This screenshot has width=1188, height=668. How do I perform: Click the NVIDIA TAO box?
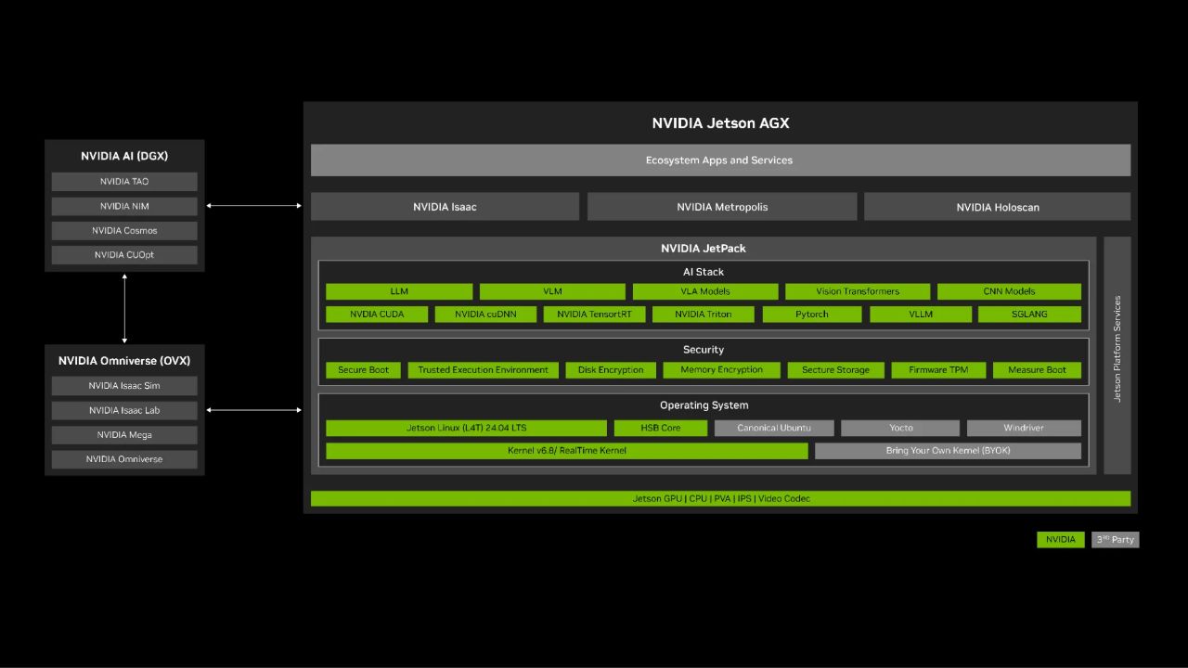[x=124, y=182]
